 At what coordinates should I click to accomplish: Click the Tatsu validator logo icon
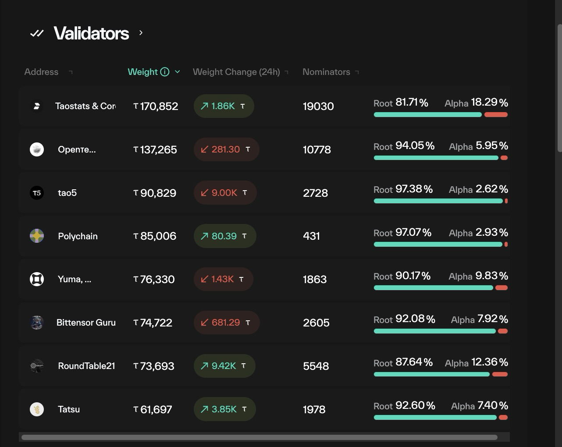tap(37, 409)
